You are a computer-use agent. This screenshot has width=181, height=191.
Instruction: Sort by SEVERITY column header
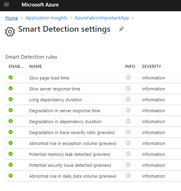pyautogui.click(x=152, y=67)
